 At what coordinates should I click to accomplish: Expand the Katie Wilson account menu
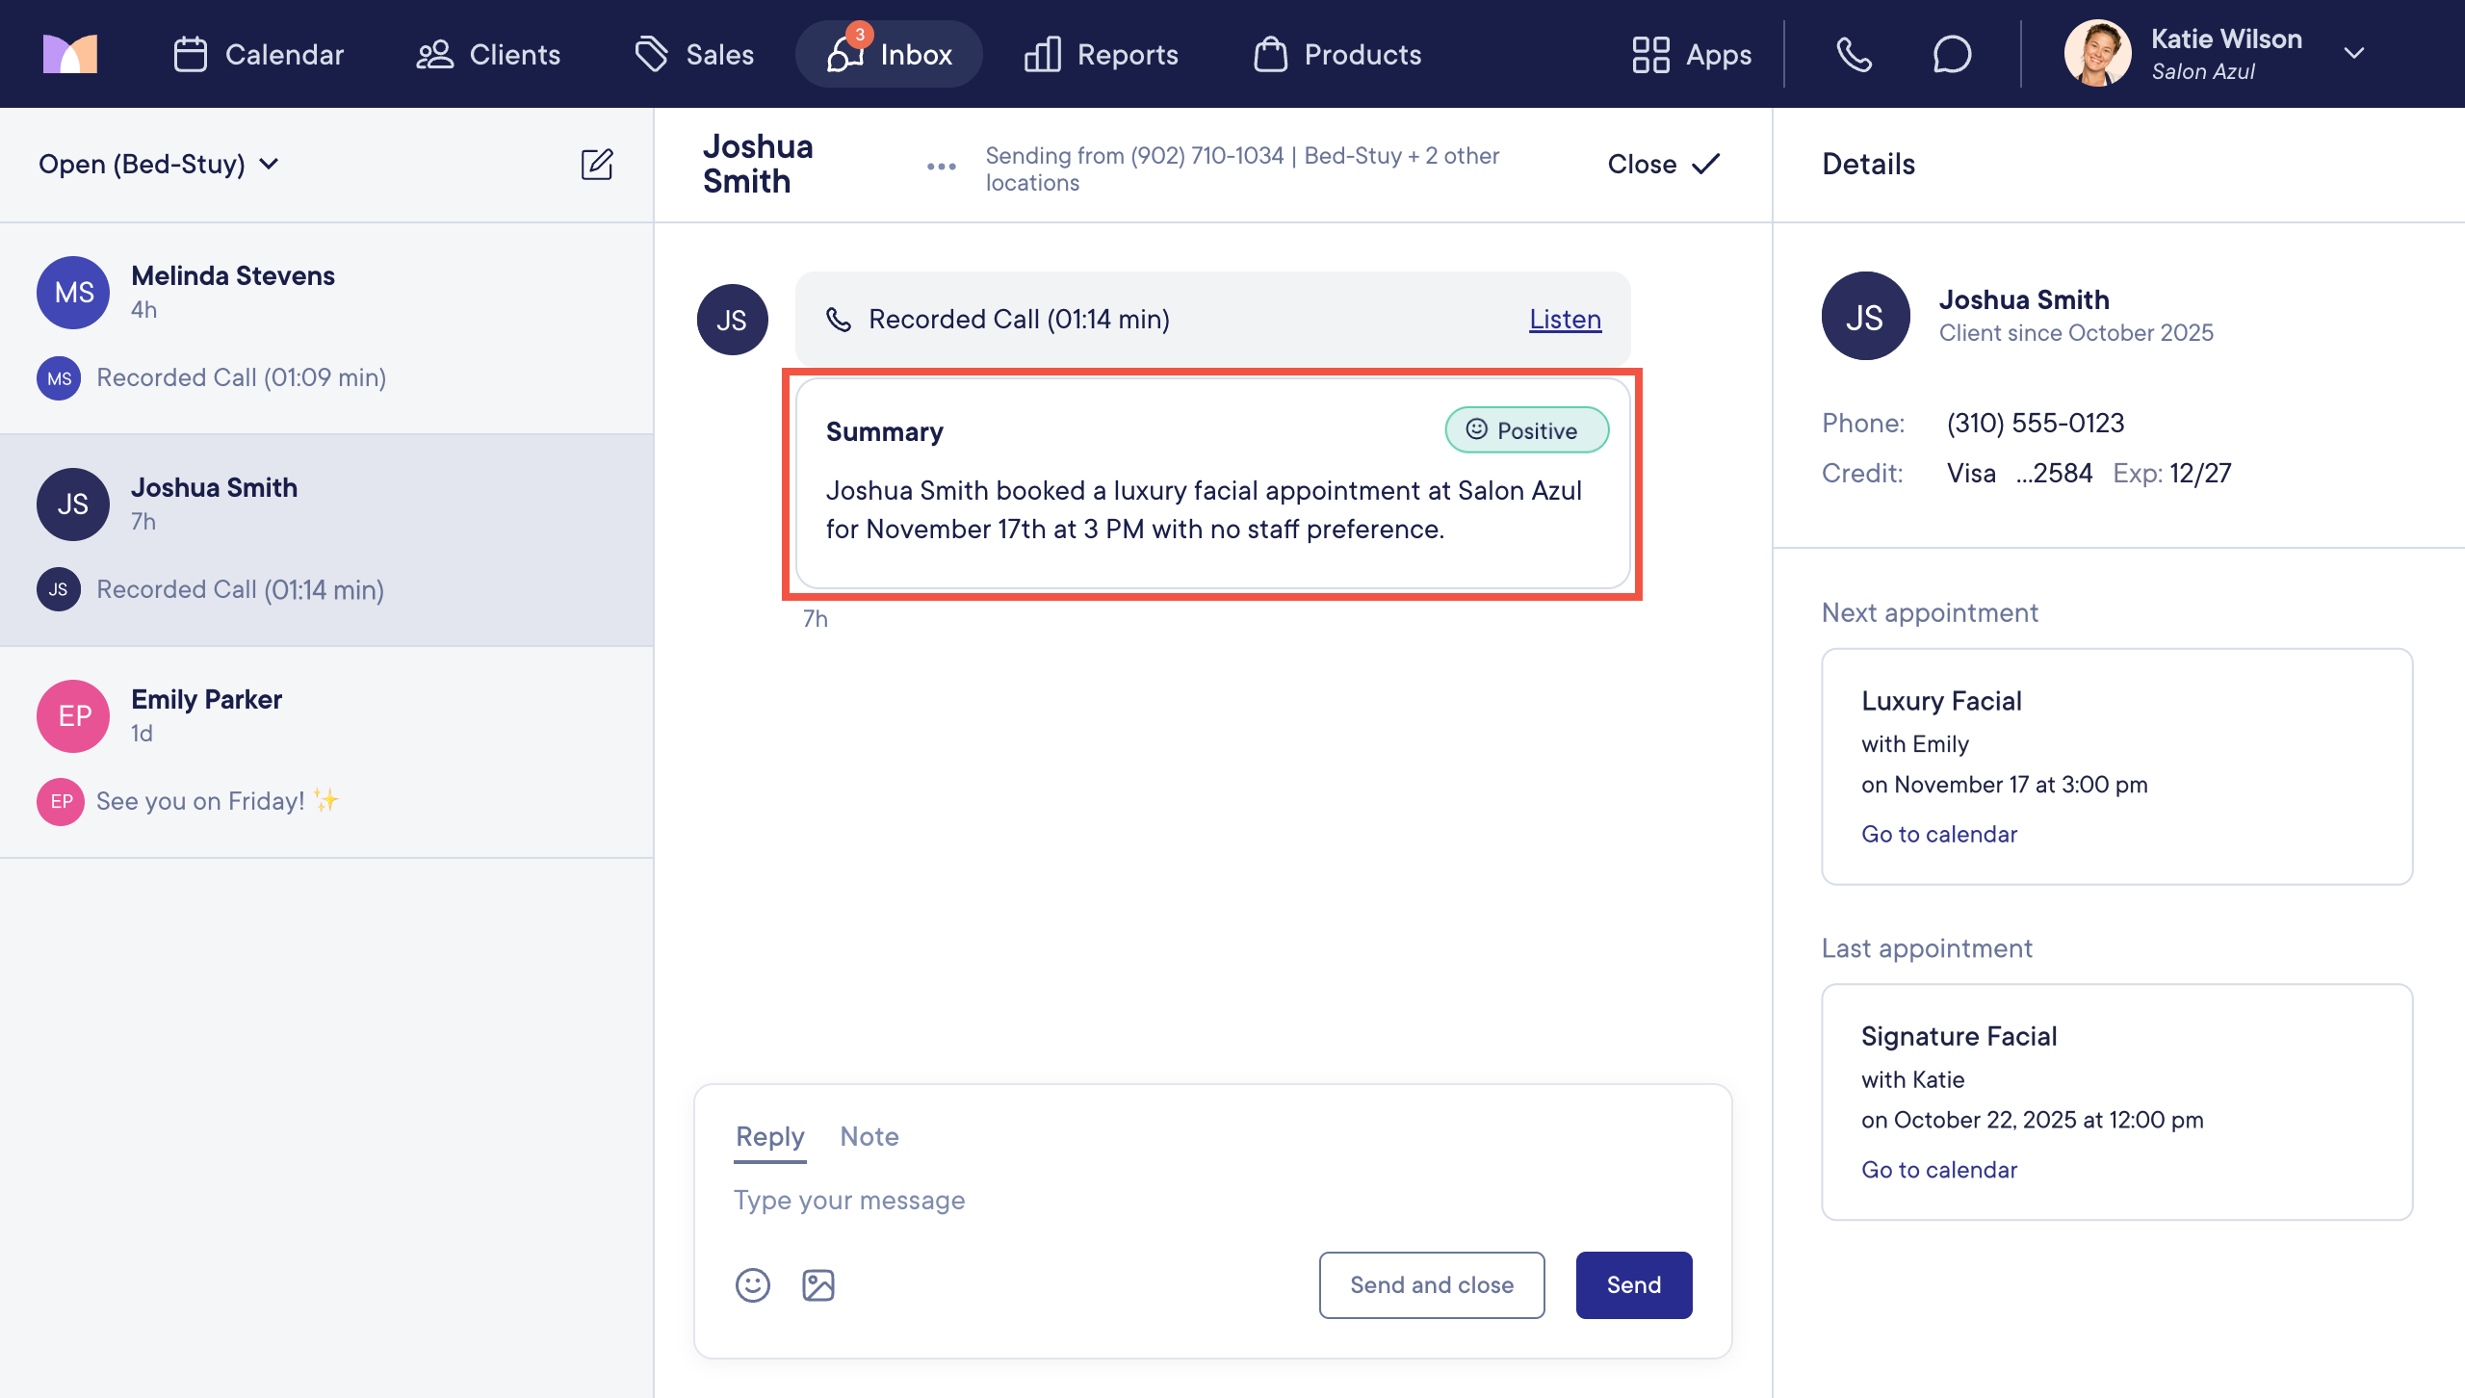2353,54
